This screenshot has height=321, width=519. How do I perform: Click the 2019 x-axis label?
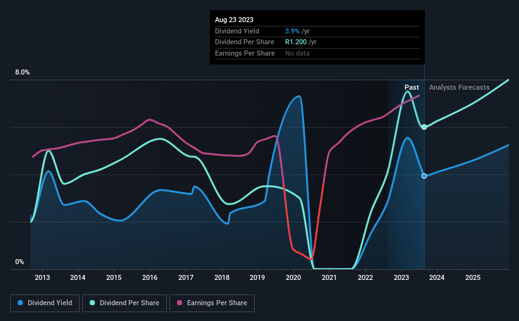[257, 277]
